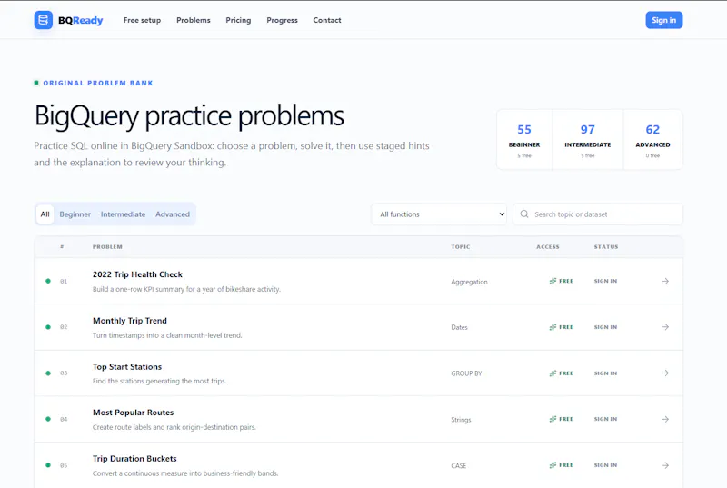Click green status dot for problem 04
Screen dimensions: 727x488
[x=48, y=419]
